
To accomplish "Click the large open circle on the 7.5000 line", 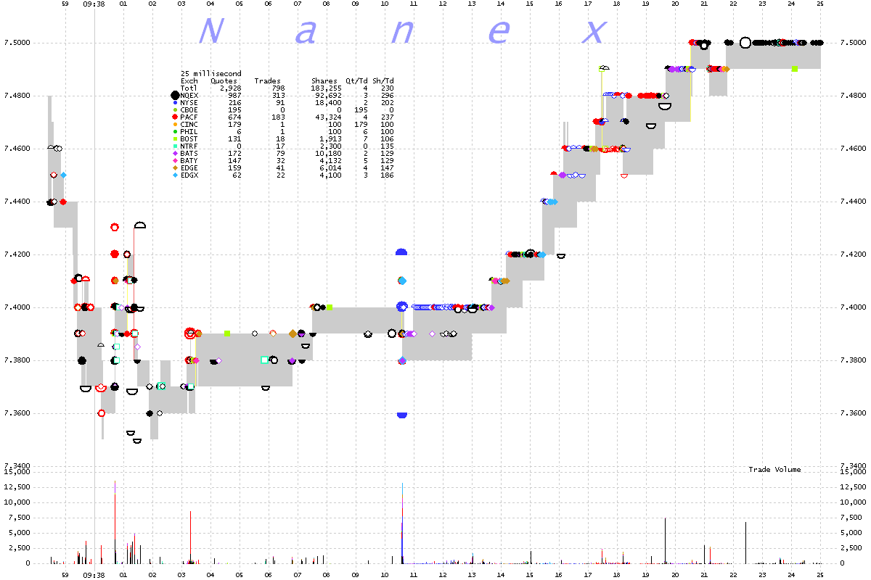I will 745,42.
